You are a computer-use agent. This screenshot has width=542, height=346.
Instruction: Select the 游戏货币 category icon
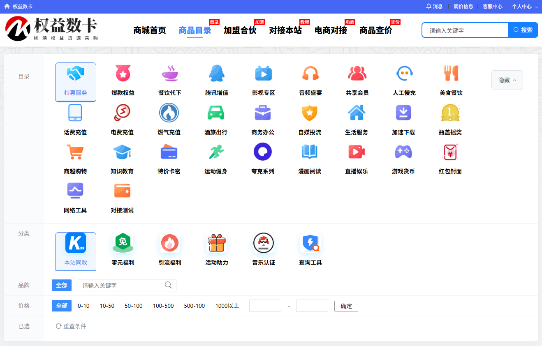(x=403, y=158)
